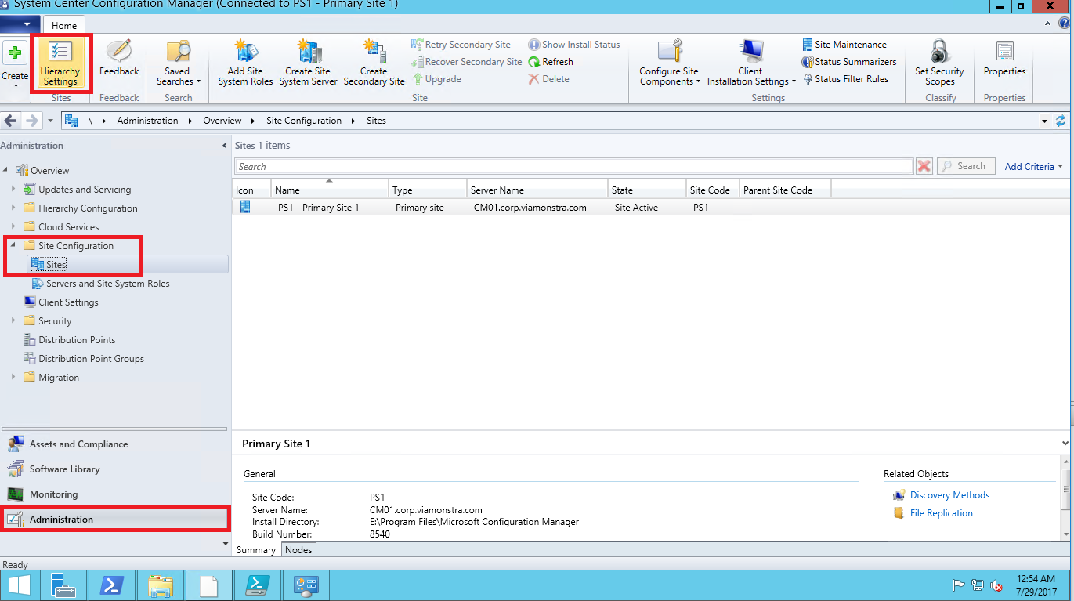Click Create Site System Server

coord(308,63)
